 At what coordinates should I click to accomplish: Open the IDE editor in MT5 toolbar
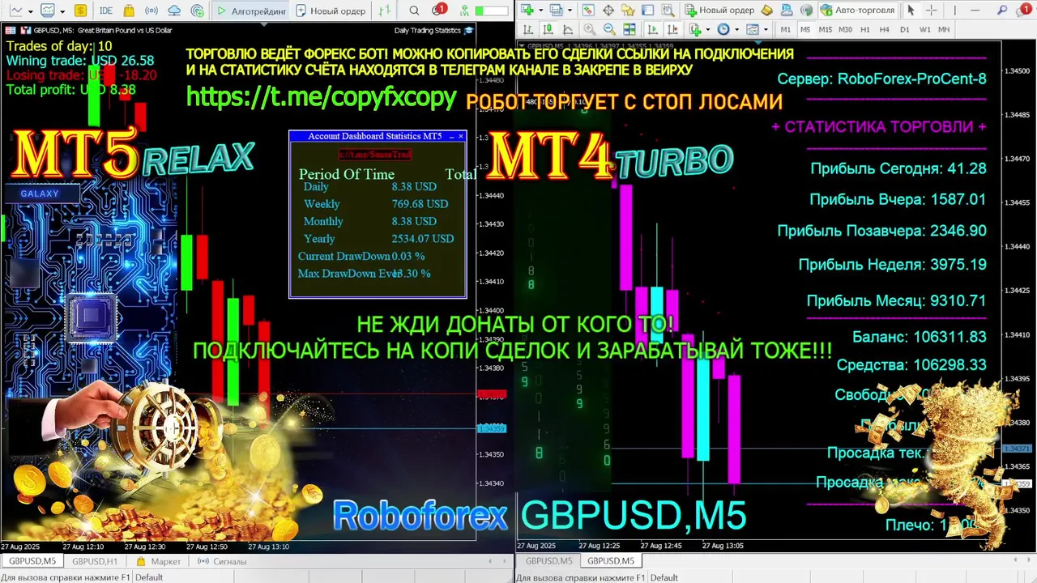coord(105,11)
